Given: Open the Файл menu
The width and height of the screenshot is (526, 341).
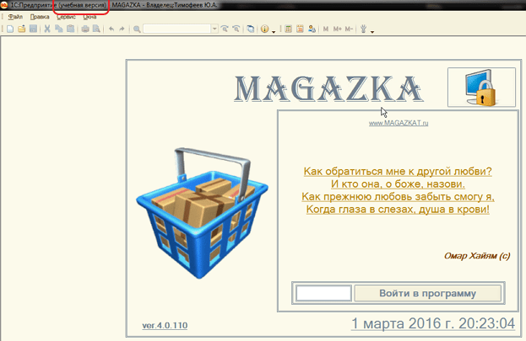Looking at the screenshot, I should 15,17.
